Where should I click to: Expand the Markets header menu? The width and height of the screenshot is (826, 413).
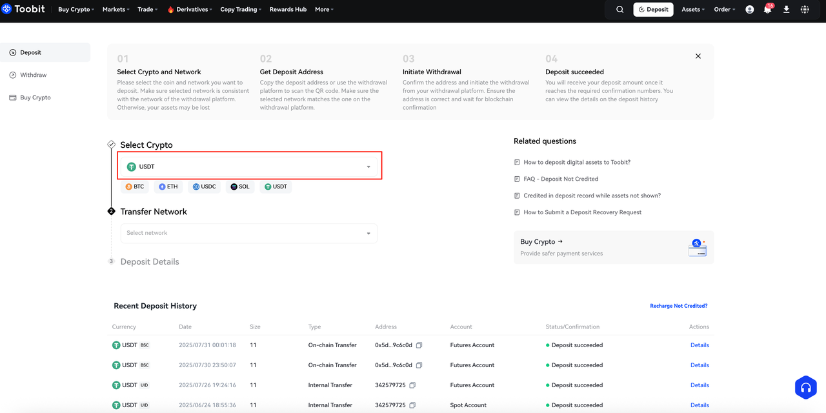click(116, 10)
